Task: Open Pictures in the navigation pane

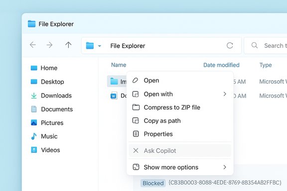Action: [x=52, y=123]
